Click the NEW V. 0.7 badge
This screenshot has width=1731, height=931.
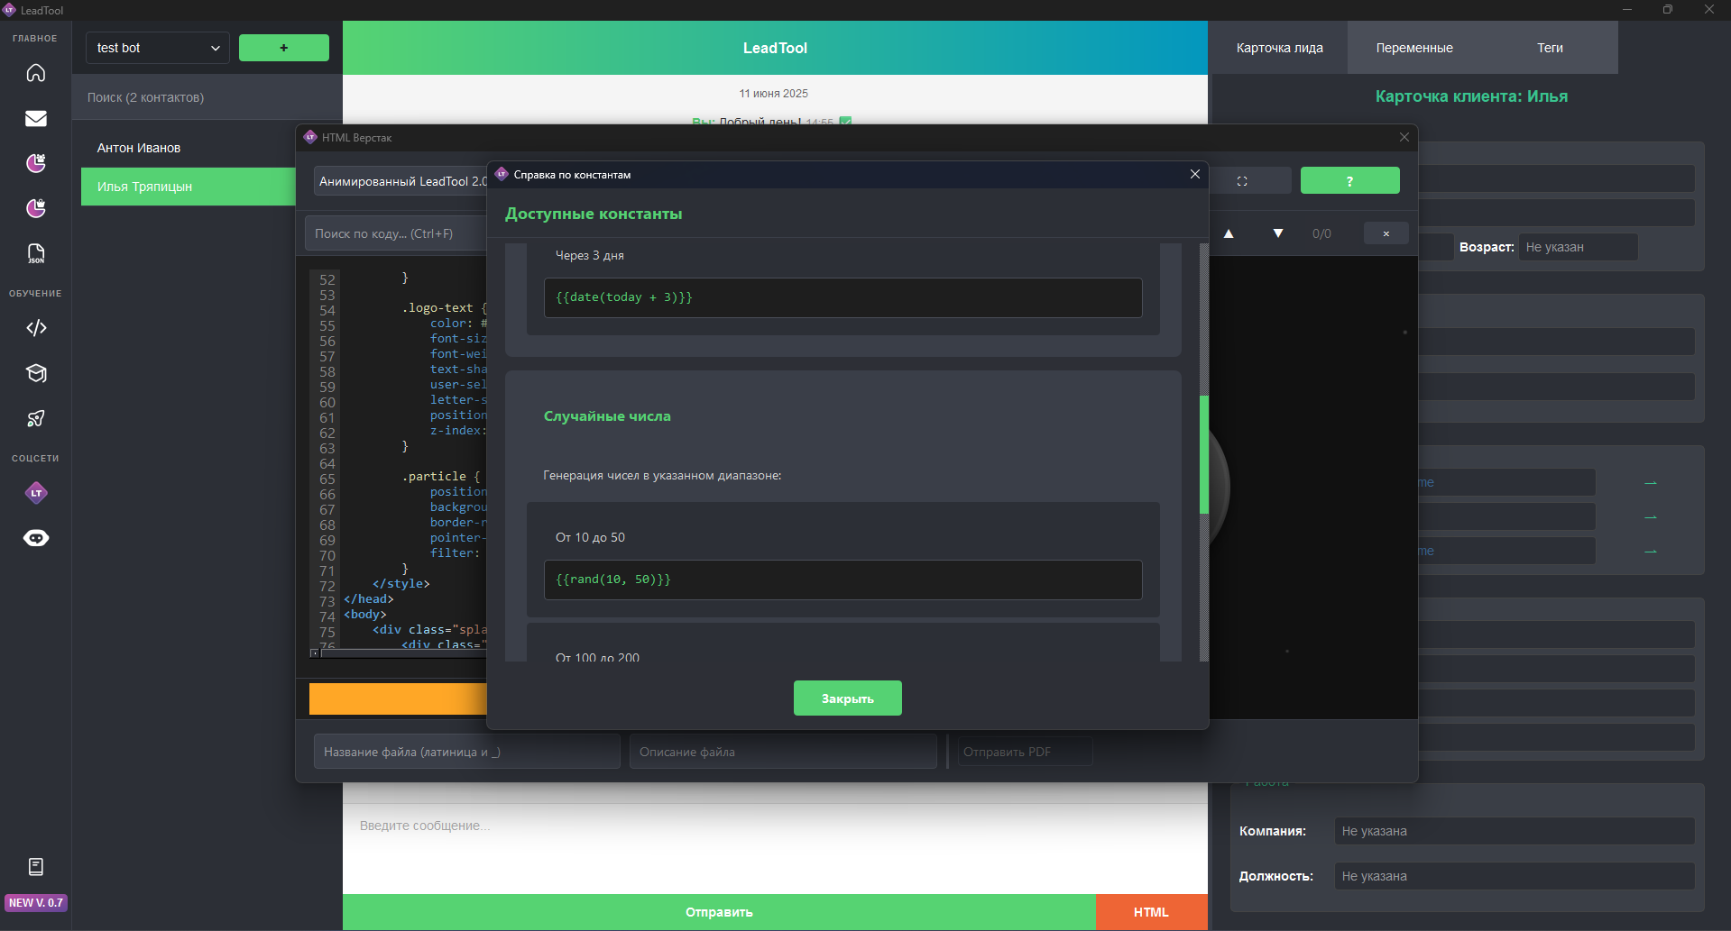36,902
